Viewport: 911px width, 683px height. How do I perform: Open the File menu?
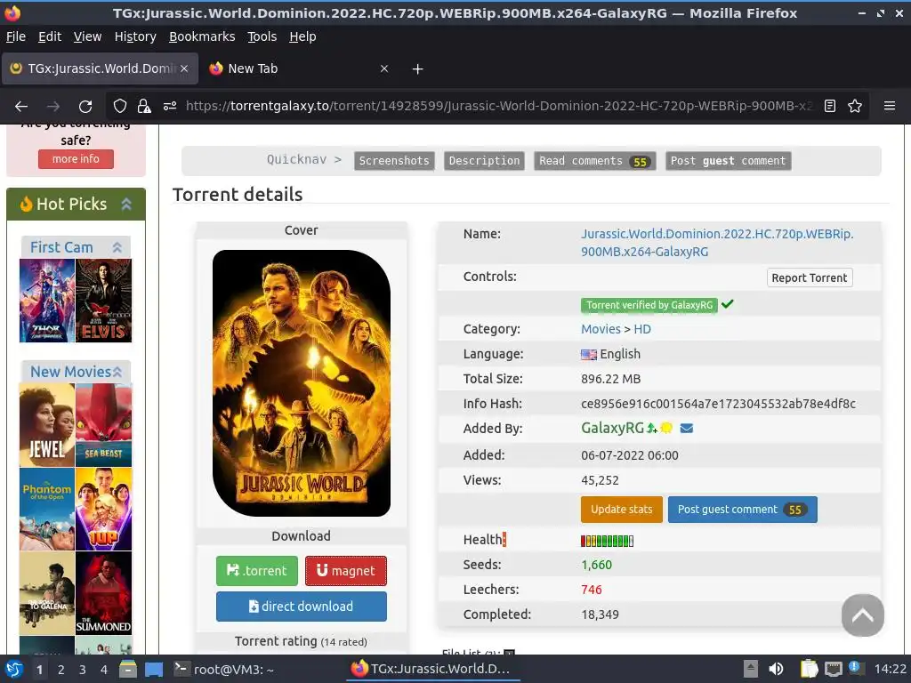(16, 36)
